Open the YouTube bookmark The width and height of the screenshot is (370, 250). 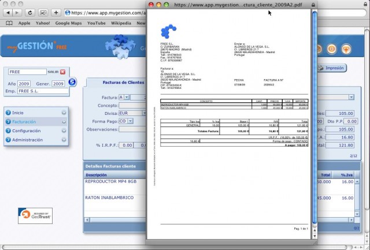point(97,23)
